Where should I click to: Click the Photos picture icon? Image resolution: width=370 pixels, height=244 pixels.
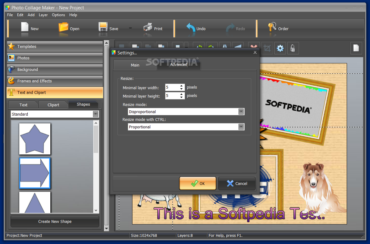coord(11,58)
